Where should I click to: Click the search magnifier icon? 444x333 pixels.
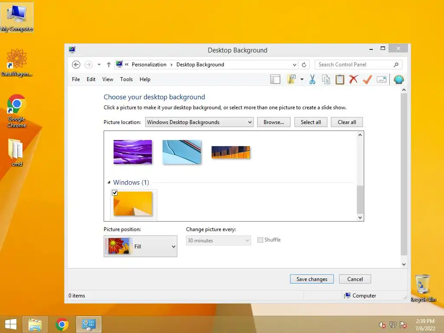396,65
